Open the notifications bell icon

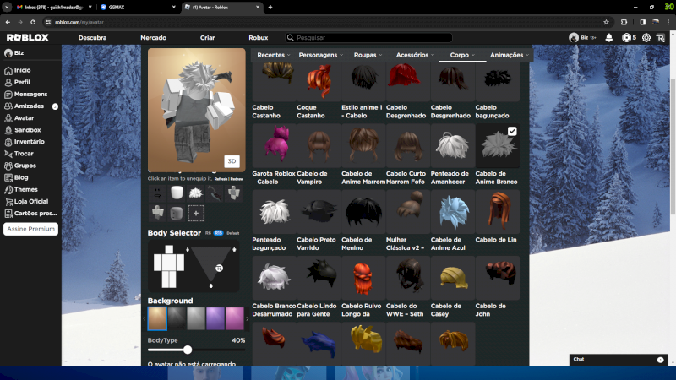pyautogui.click(x=608, y=38)
